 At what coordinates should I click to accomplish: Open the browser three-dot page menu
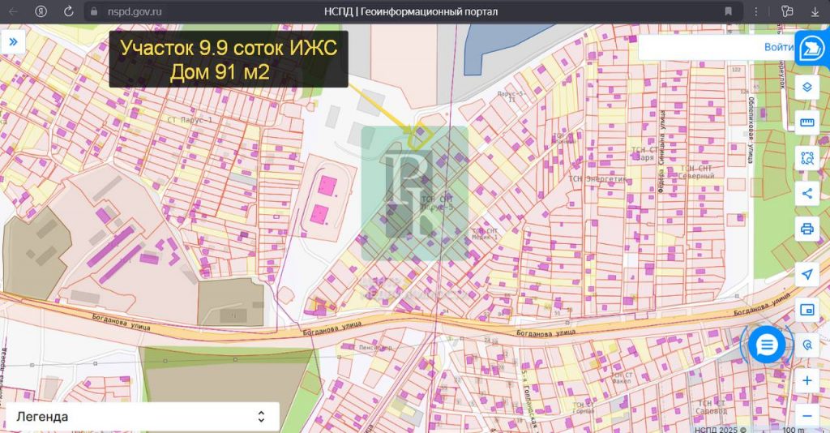coord(756,11)
